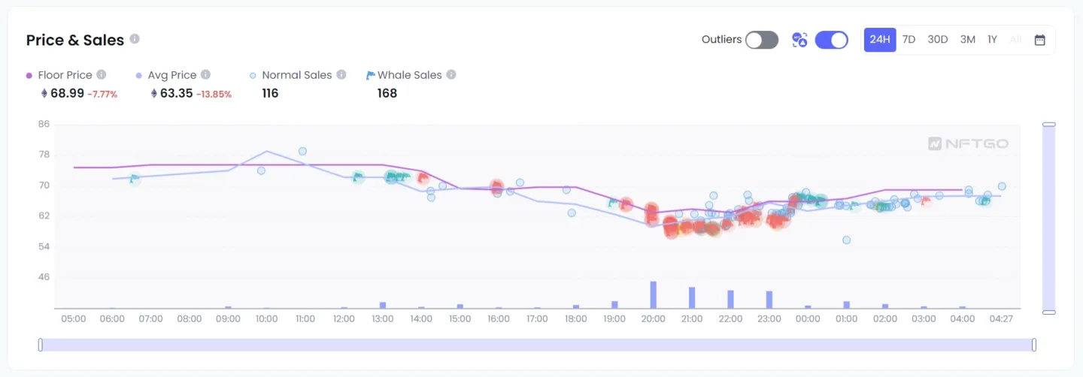Click the info icon beside Price & Sales
The height and width of the screenshot is (377, 1083).
[135, 39]
